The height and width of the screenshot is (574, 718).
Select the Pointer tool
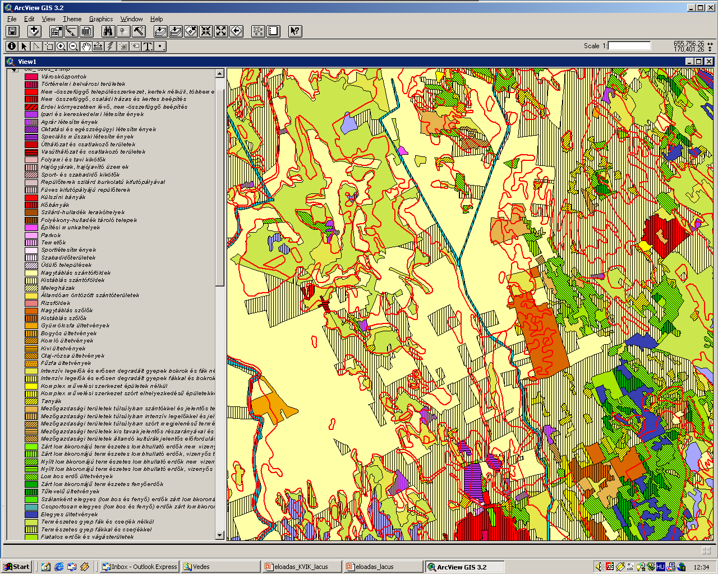click(x=24, y=47)
